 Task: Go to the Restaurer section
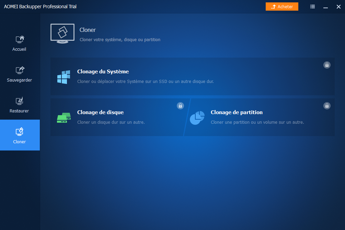(20, 104)
